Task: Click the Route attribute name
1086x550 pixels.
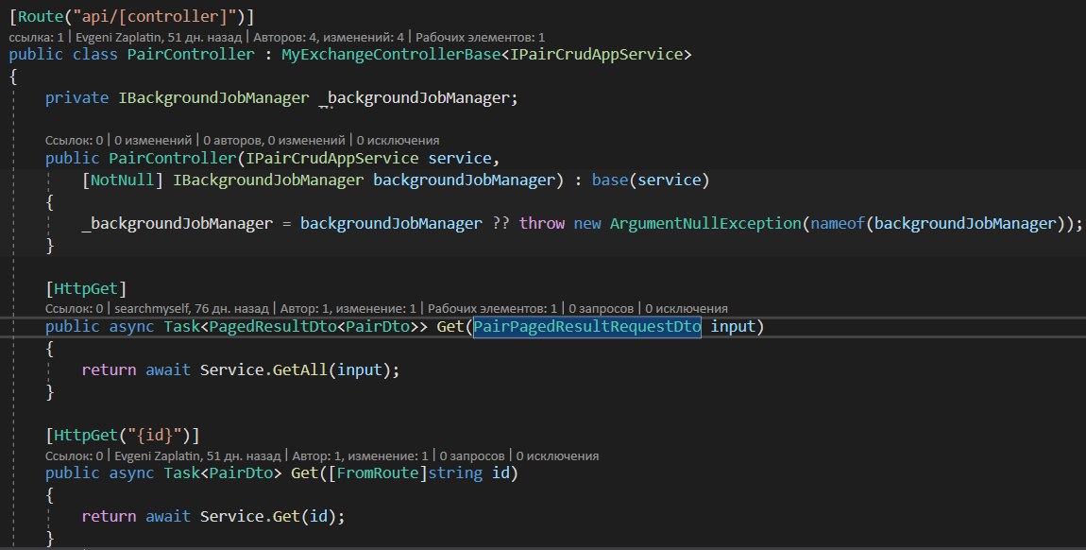Action: 41,17
